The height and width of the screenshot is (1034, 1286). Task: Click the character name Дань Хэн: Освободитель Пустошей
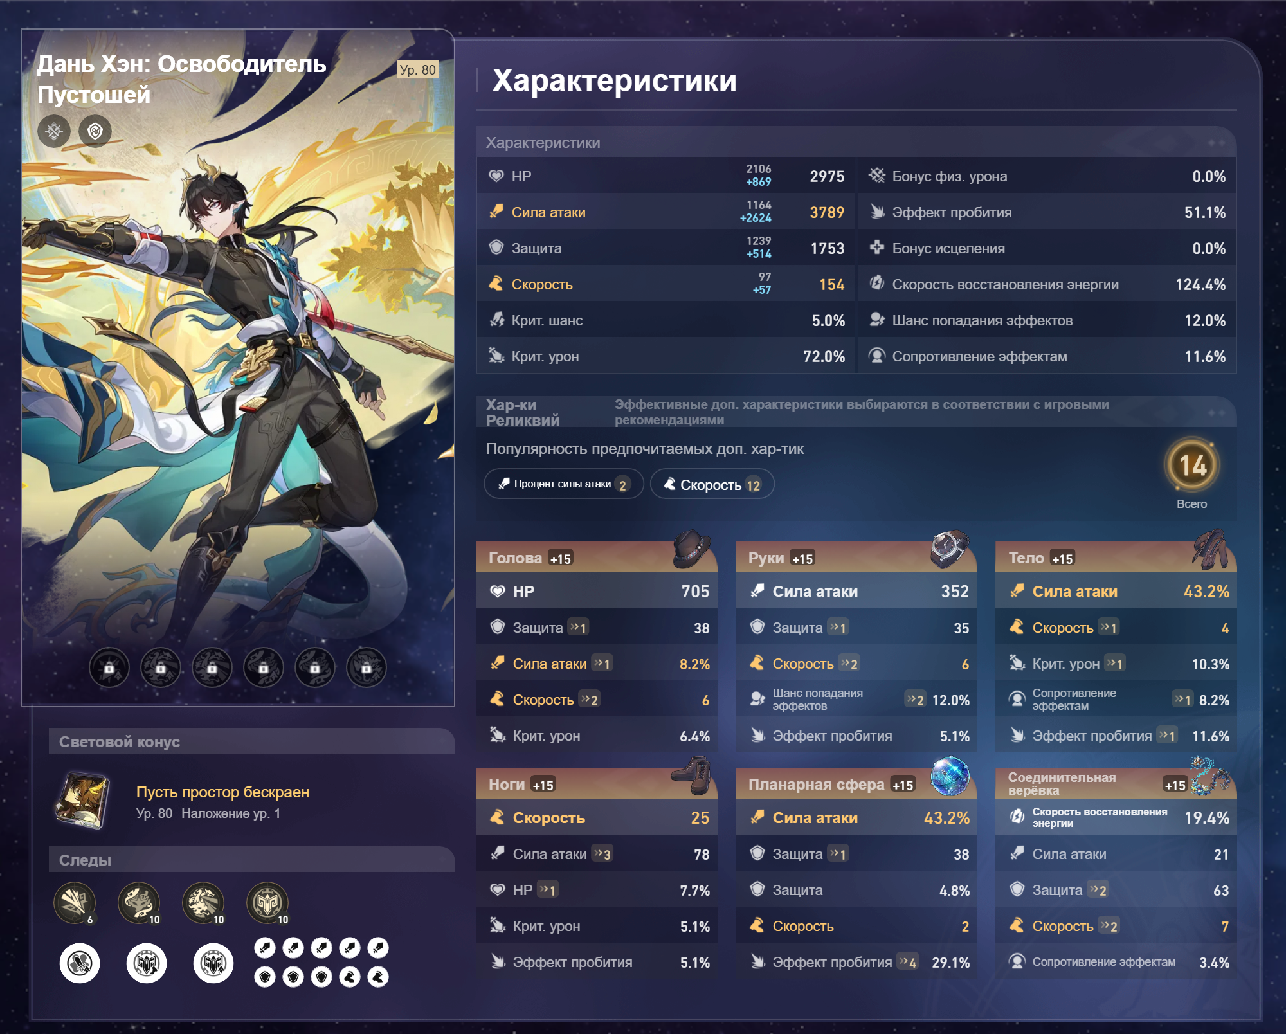pyautogui.click(x=182, y=79)
